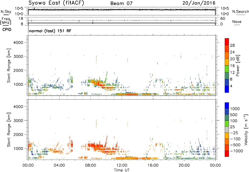The image size is (249, 172).
Task: Click the "-25" label on velocity colorbar
Action: (234, 133)
